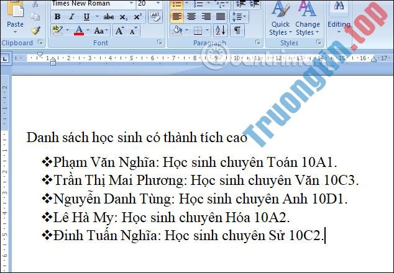
Task: Click the first line indent marker on ruler
Action: click(x=40, y=54)
